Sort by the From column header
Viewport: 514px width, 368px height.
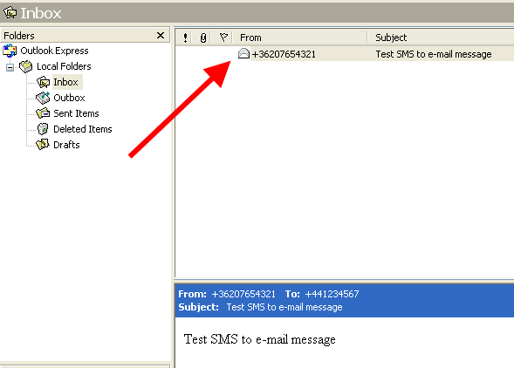pyautogui.click(x=300, y=37)
